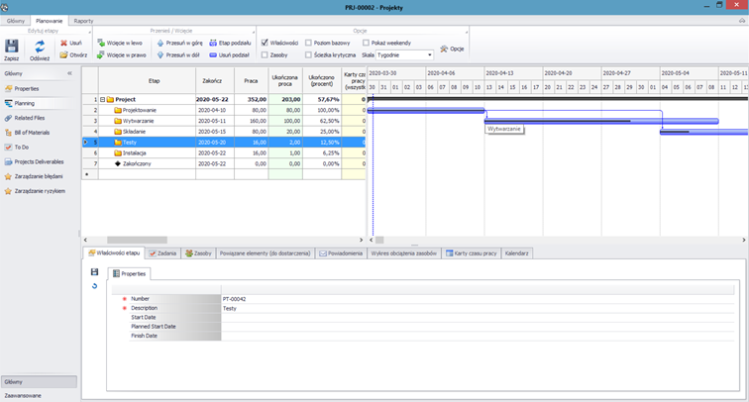The image size is (749, 402).
Task: Select the inner Properties tab
Action: point(129,274)
